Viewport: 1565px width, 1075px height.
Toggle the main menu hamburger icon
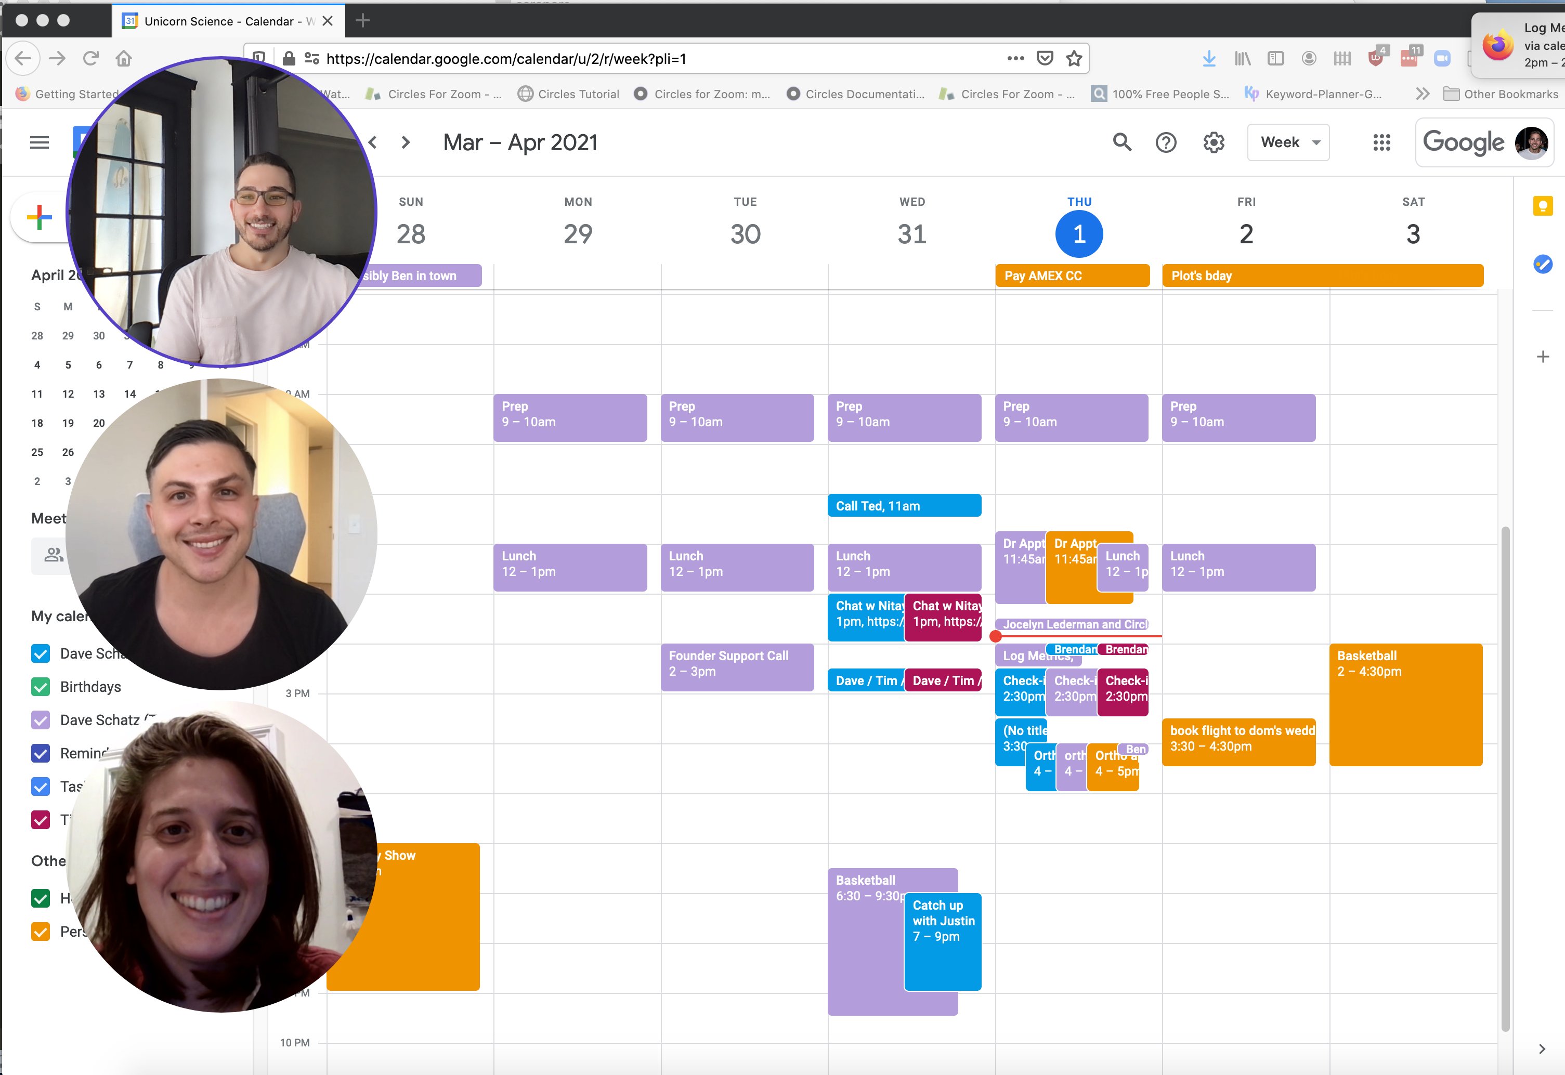pos(40,142)
